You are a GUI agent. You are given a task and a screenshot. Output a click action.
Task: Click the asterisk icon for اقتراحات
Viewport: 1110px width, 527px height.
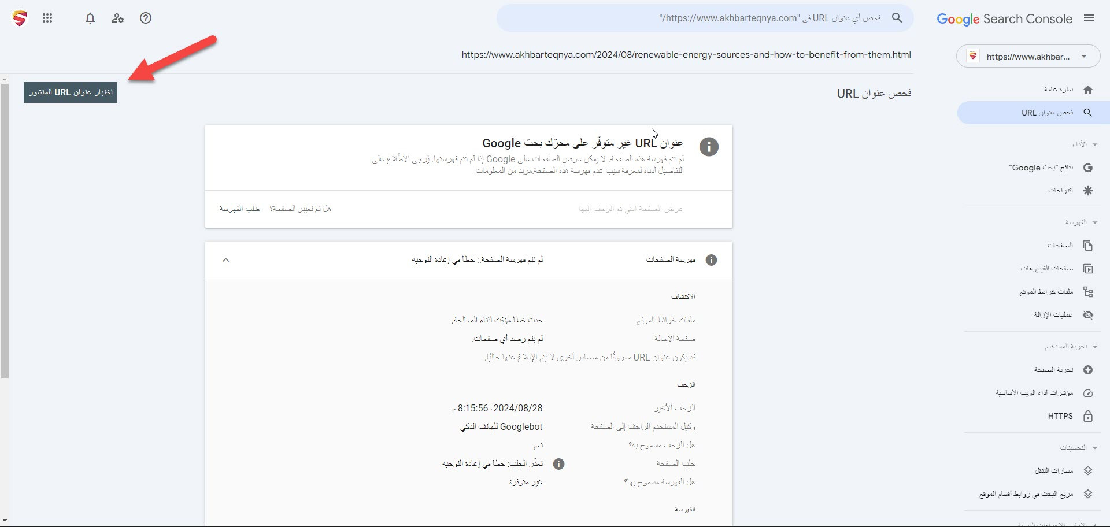(x=1088, y=191)
